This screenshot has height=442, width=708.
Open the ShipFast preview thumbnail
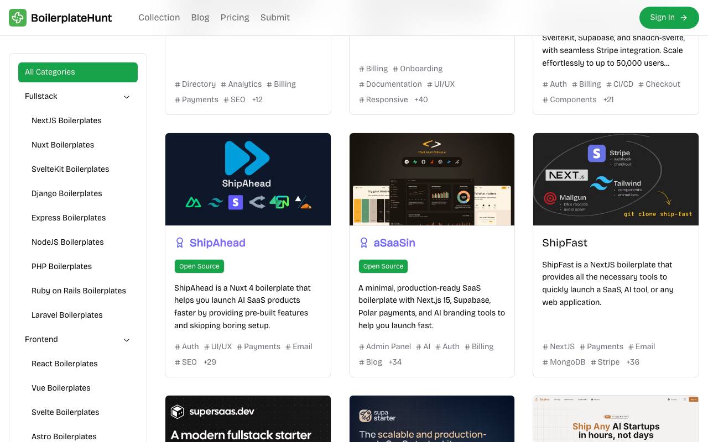tap(616, 179)
